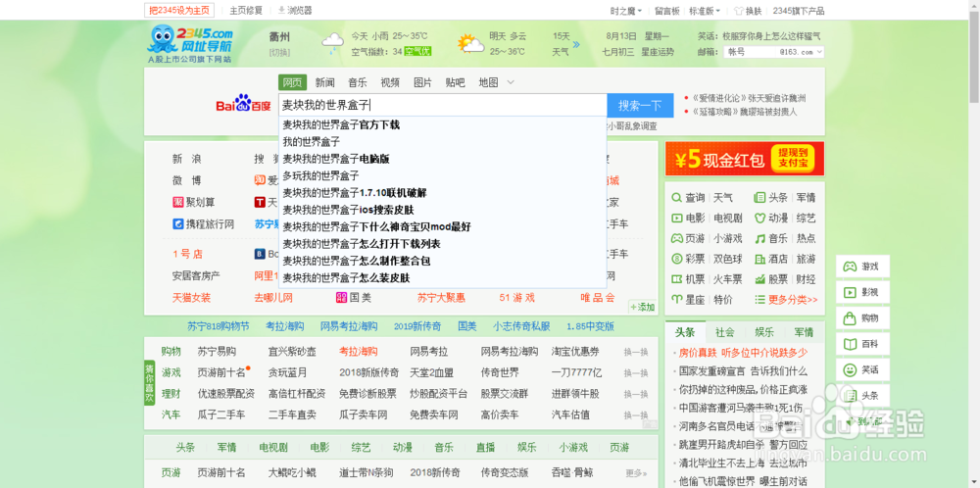Viewport: 980px width, 488px height.
Task: Open the 时之魔 dropdown menu
Action: pos(624,11)
